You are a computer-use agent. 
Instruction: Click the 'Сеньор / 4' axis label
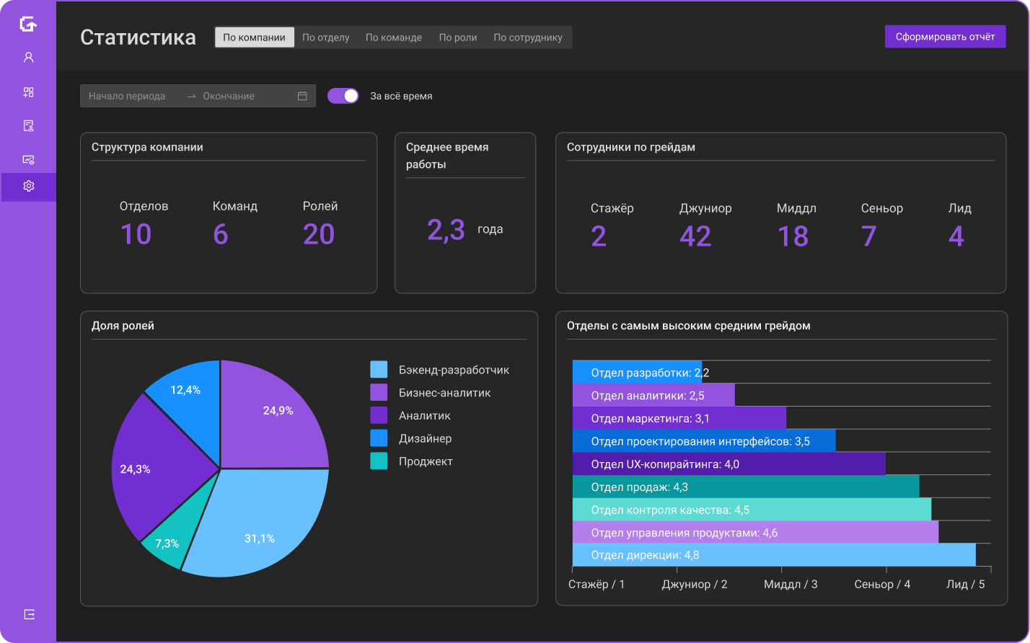[x=882, y=585]
